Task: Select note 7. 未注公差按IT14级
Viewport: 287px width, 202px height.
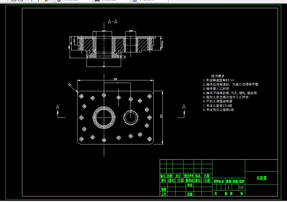Action: click(217, 106)
